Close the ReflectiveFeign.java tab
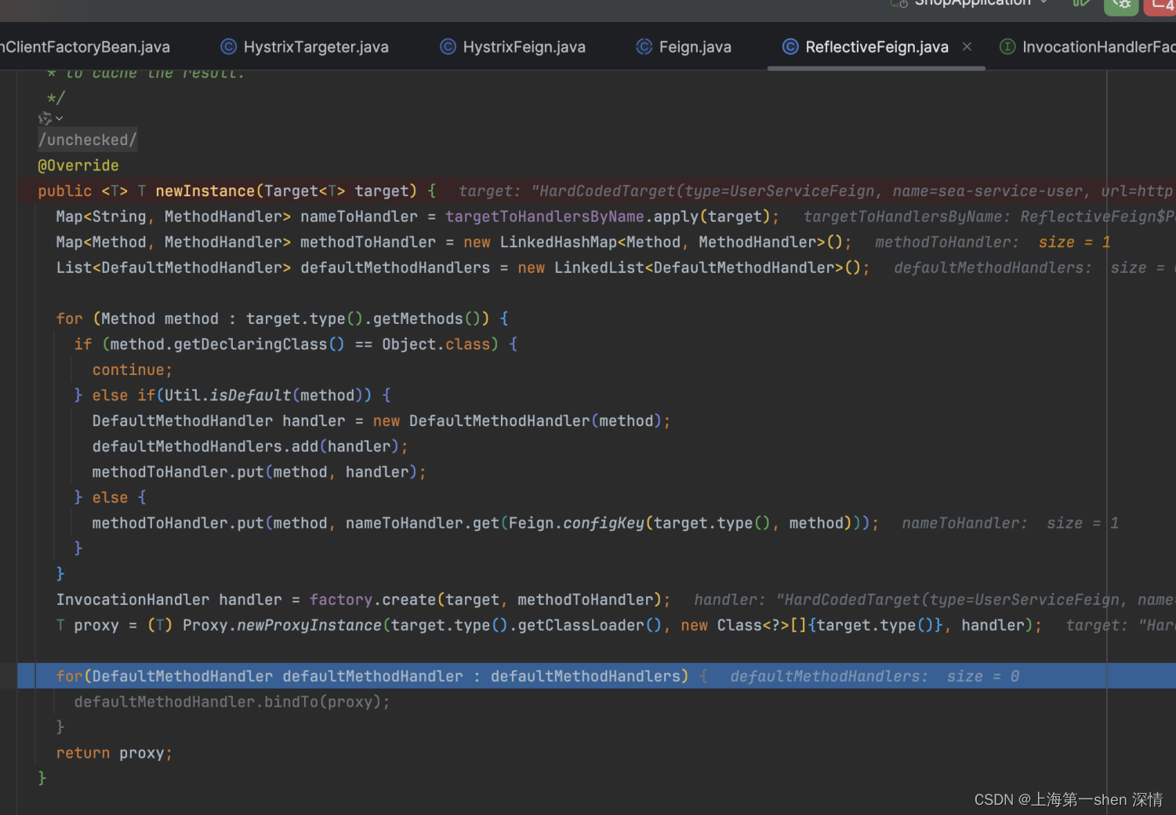This screenshot has height=815, width=1176. point(967,47)
